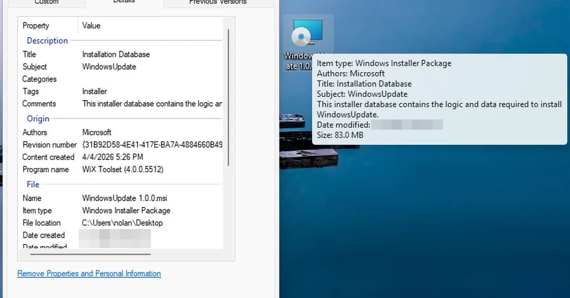The height and width of the screenshot is (298, 570).
Task: Select the Name value 'WindowsUpdate 1.0.0.msi'
Action: (x=124, y=198)
